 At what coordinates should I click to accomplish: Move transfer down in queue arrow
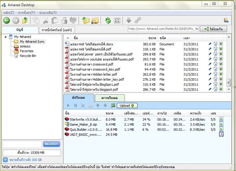click(x=105, y=105)
